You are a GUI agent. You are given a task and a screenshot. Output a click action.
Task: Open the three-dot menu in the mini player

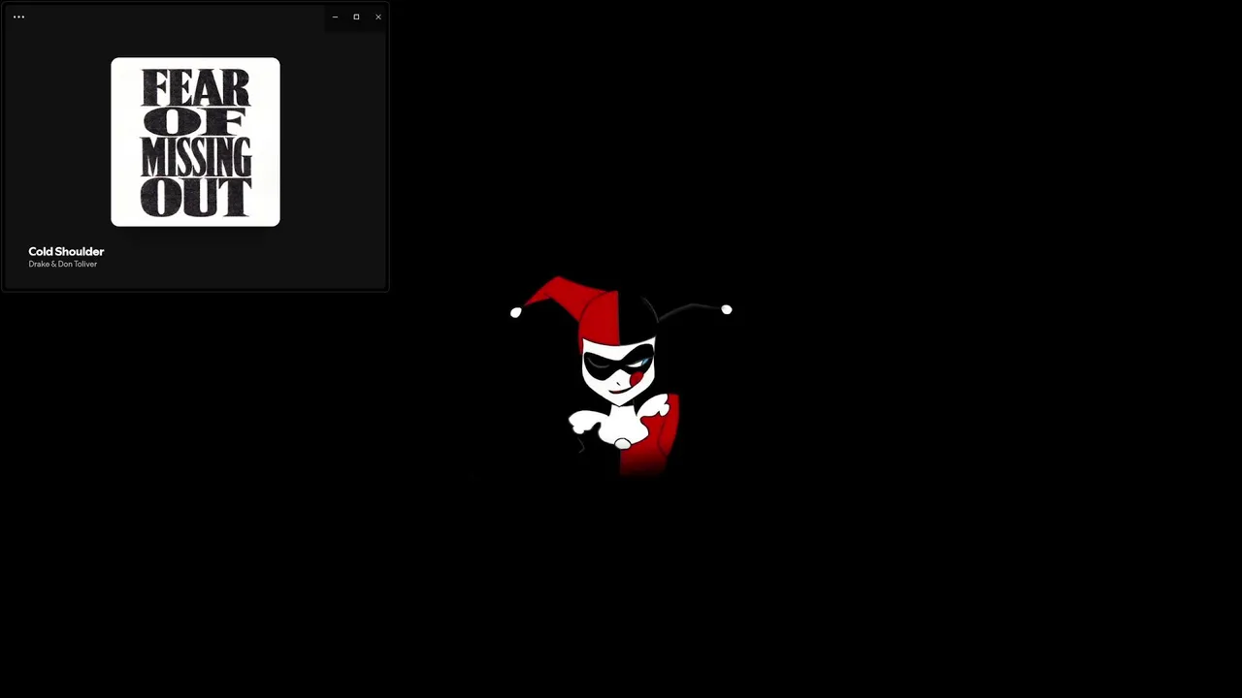pos(18,16)
